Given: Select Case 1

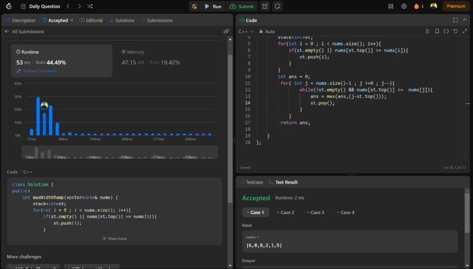Looking at the screenshot, I should click(x=255, y=212).
